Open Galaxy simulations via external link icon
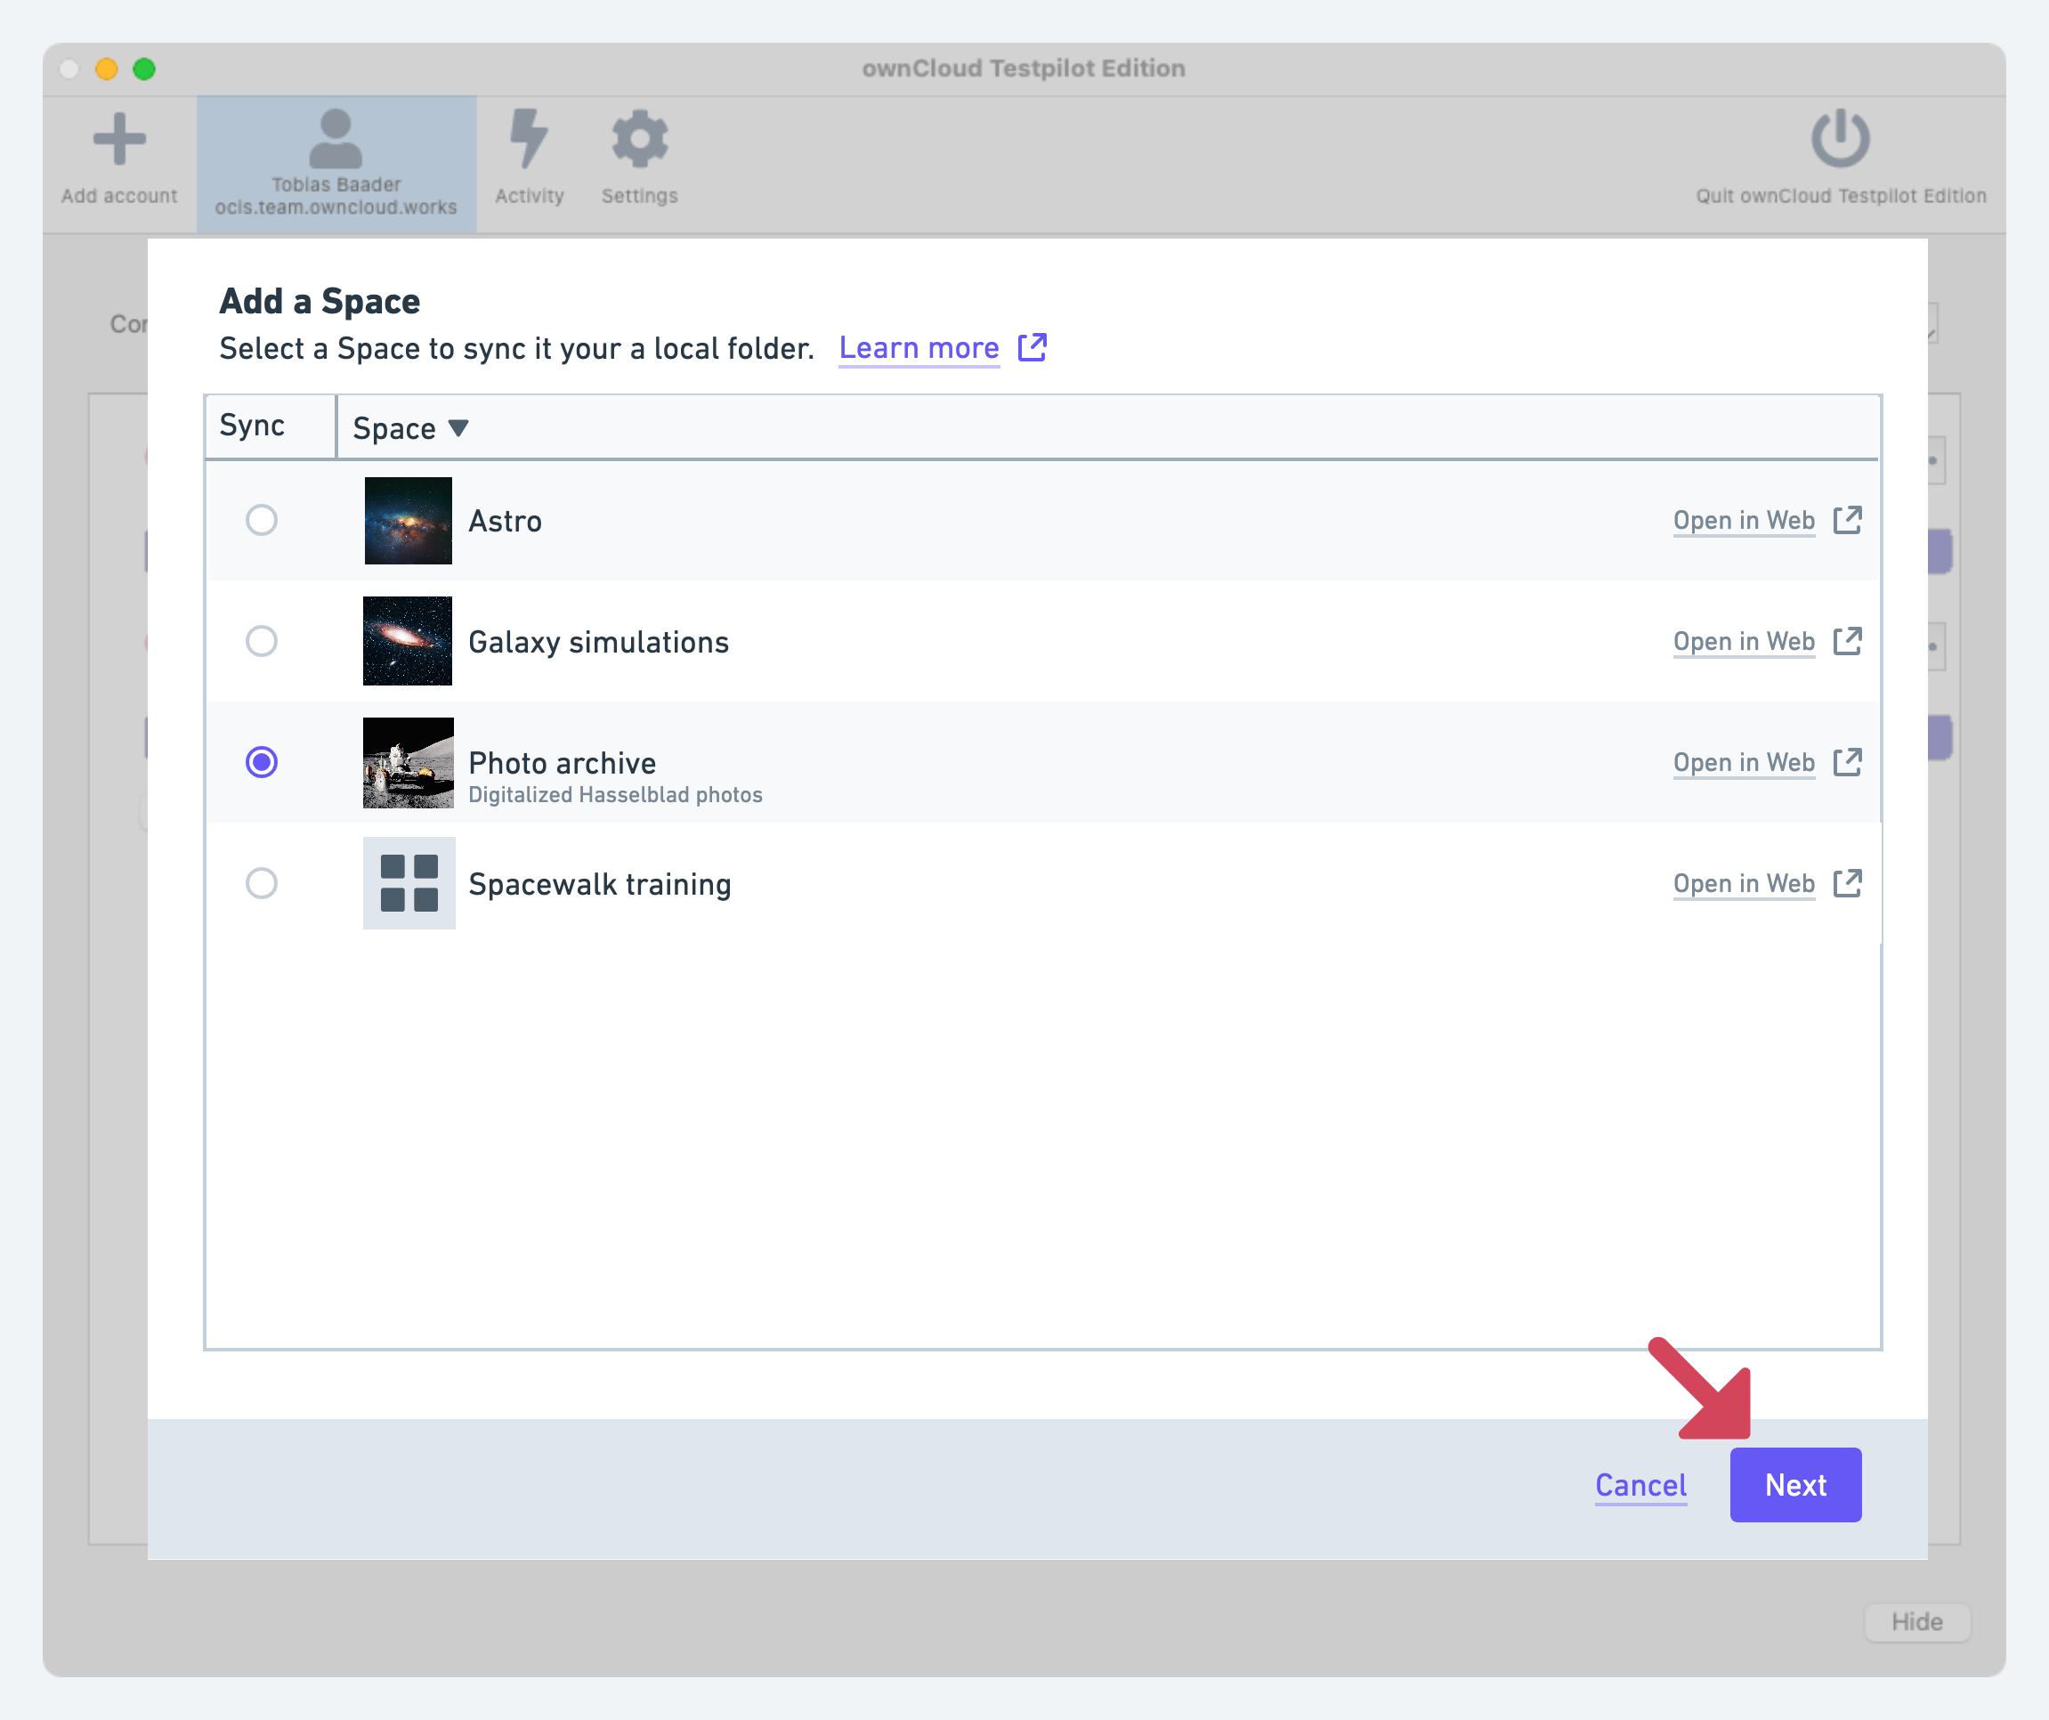Screen dimensions: 2049x1720 (x=1848, y=641)
